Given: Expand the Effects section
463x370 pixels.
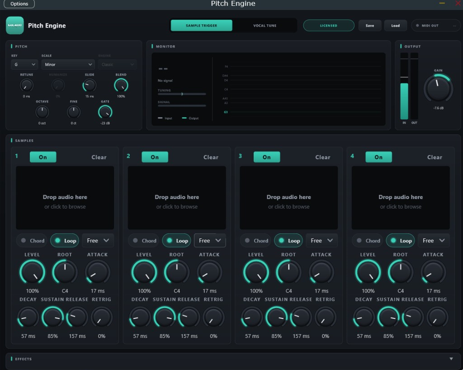Looking at the screenshot, I should [451, 359].
